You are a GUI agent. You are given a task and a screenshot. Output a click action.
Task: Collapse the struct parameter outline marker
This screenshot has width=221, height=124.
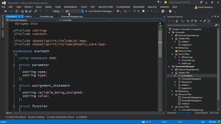pyautogui.click(x=14, y=65)
